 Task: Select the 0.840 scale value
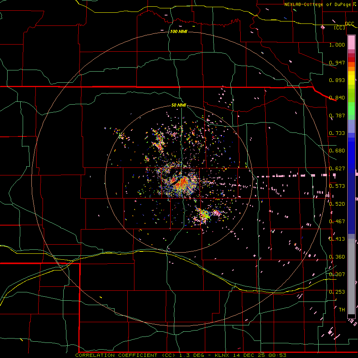(337, 98)
